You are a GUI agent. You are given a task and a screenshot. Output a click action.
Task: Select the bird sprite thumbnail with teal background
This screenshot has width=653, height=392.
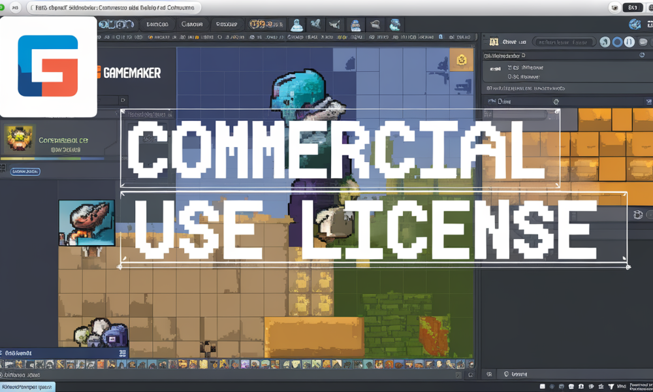87,222
